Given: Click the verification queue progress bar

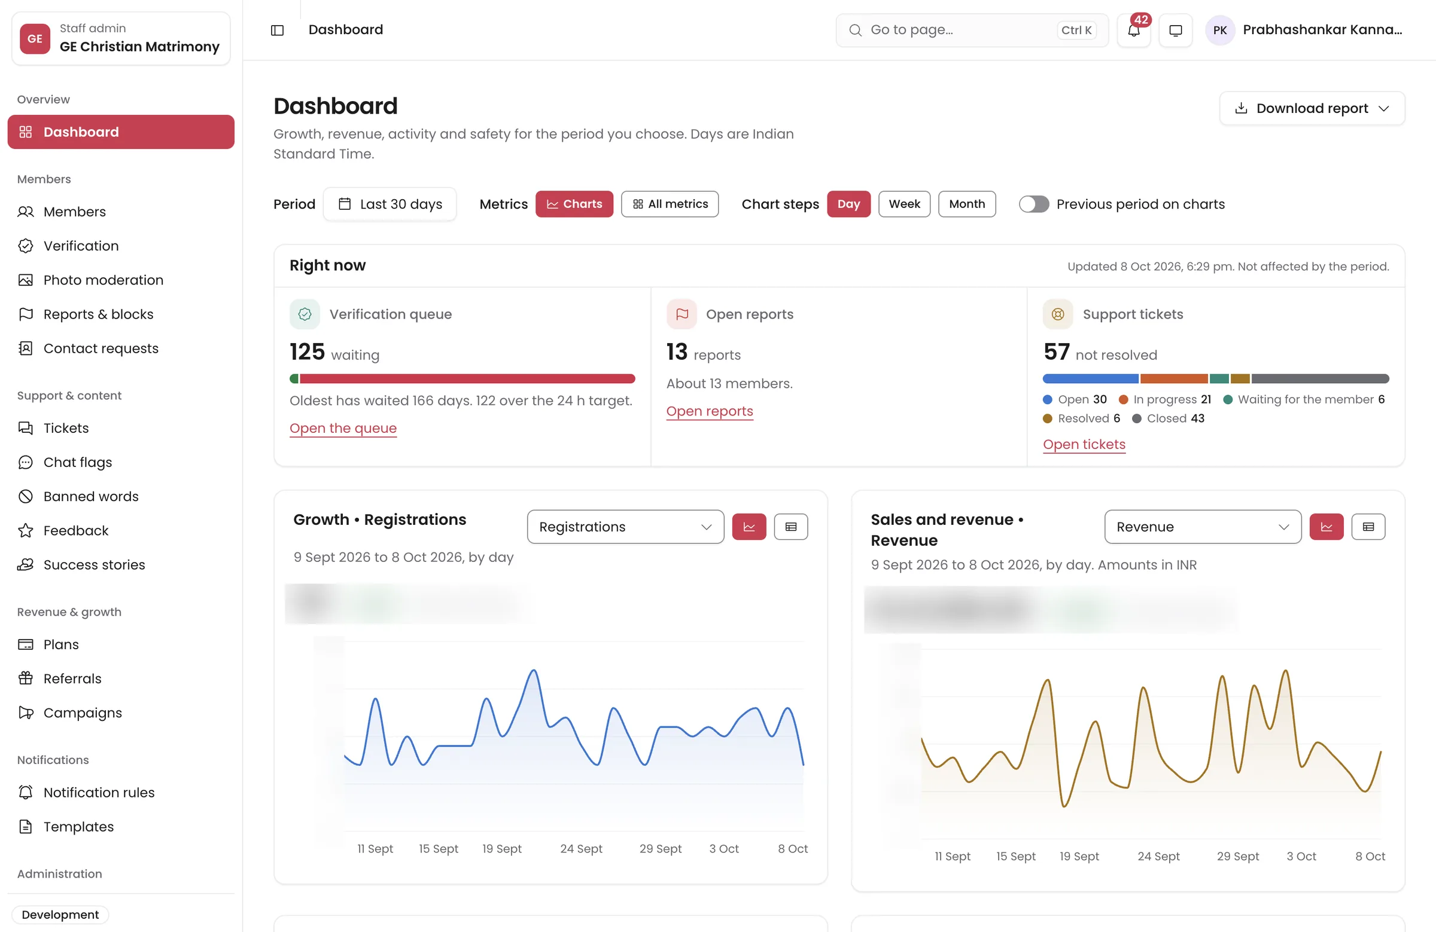Looking at the screenshot, I should pos(462,378).
